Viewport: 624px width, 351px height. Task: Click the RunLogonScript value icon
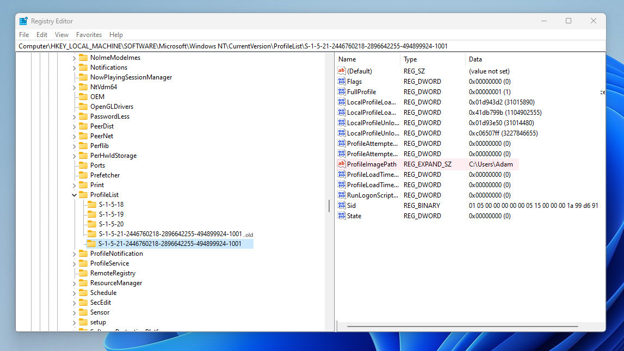(x=342, y=195)
